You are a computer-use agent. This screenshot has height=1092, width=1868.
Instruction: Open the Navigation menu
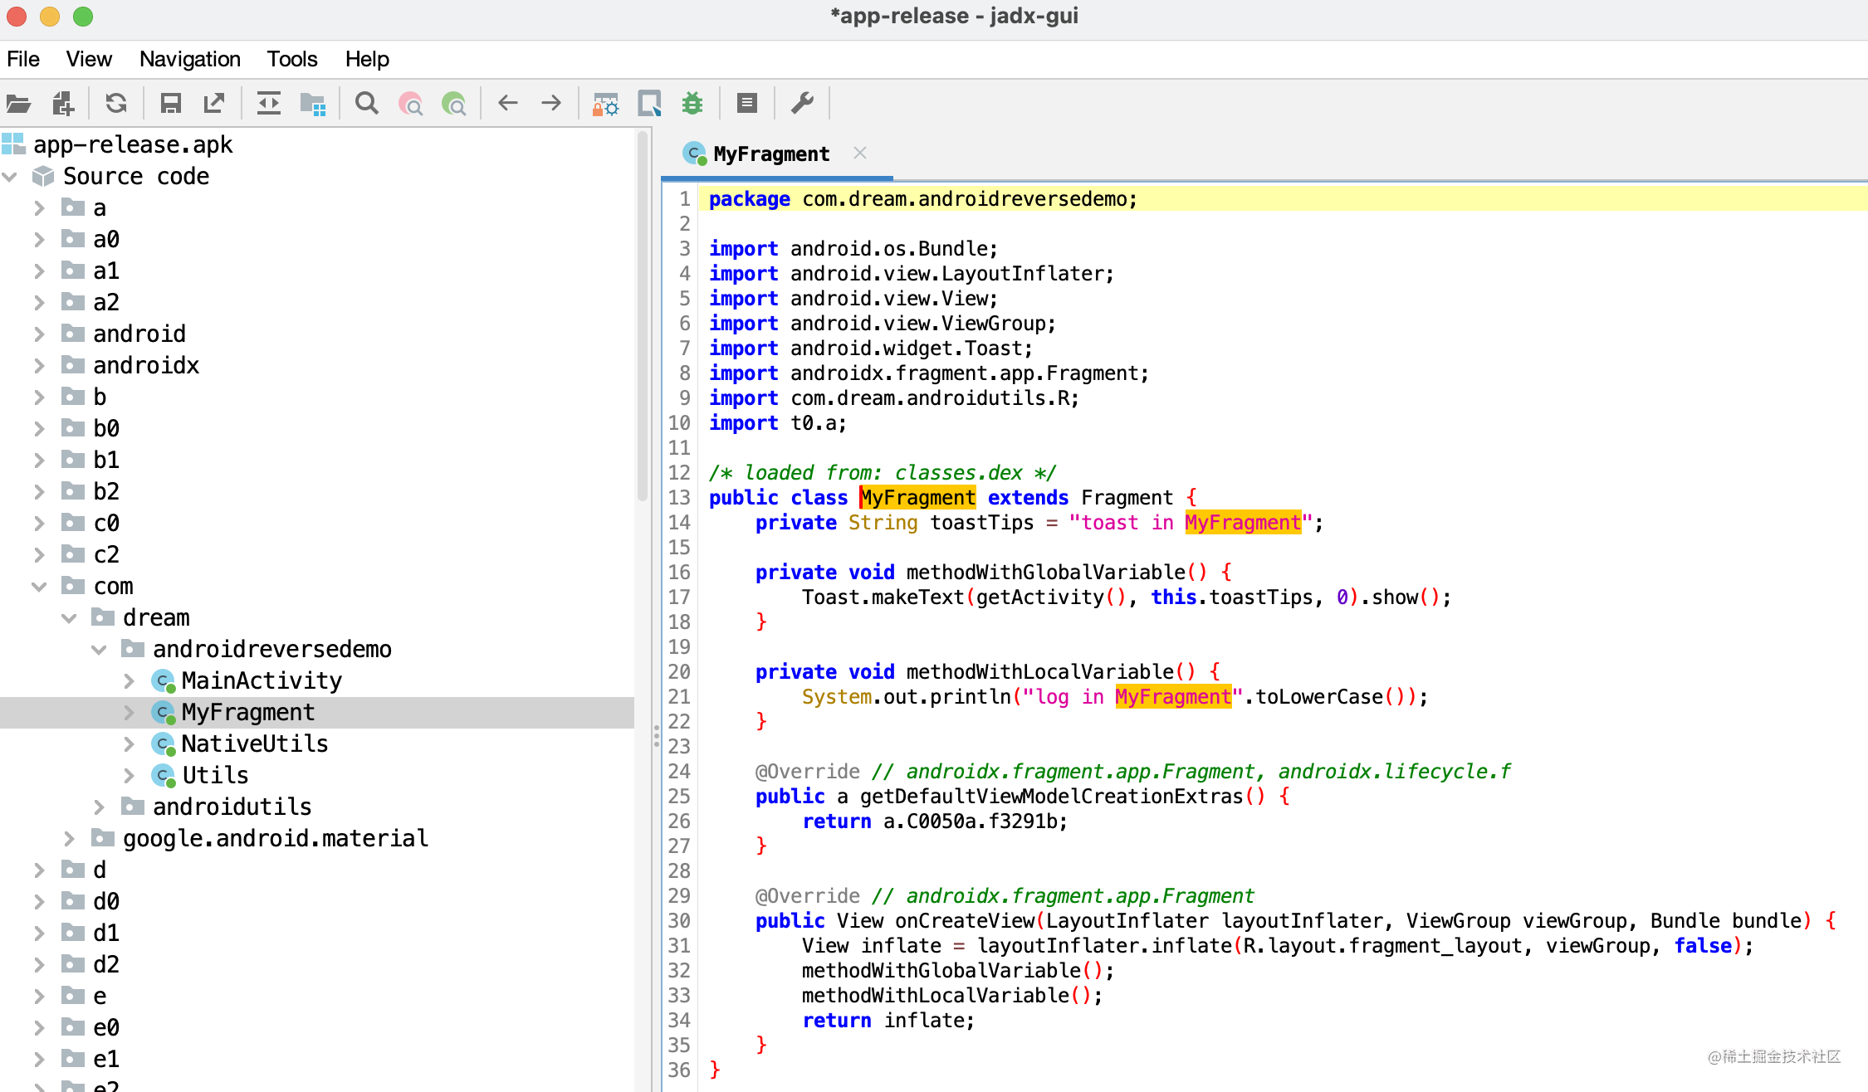tap(189, 60)
